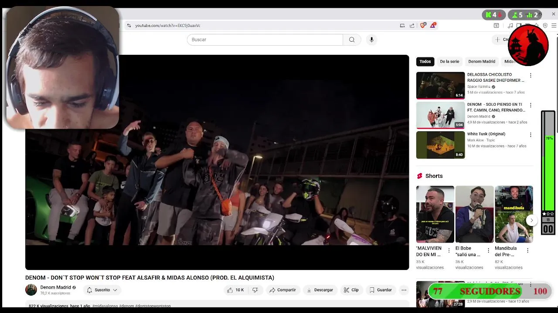Save video with Guardar button
The width and height of the screenshot is (558, 313).
point(381,290)
